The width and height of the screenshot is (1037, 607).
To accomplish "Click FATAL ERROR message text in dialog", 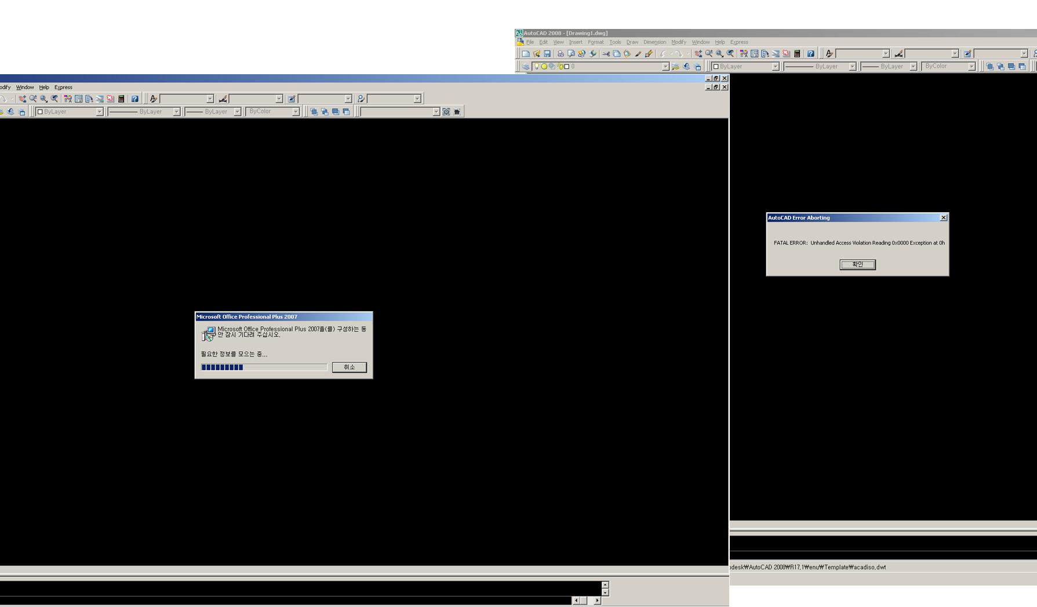I will (x=859, y=243).
